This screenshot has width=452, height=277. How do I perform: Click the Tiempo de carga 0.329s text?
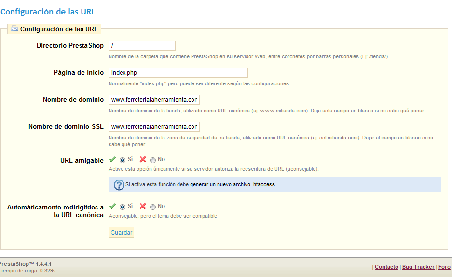pos(27,271)
